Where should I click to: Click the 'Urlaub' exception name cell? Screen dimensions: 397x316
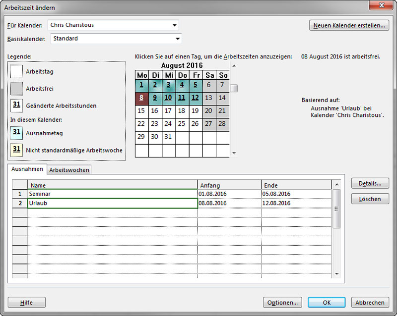coord(112,203)
